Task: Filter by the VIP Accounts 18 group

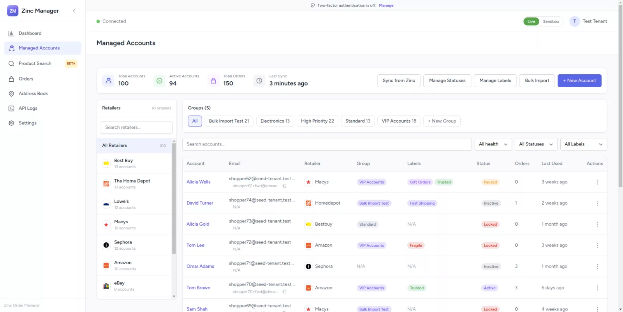Action: 399,121
